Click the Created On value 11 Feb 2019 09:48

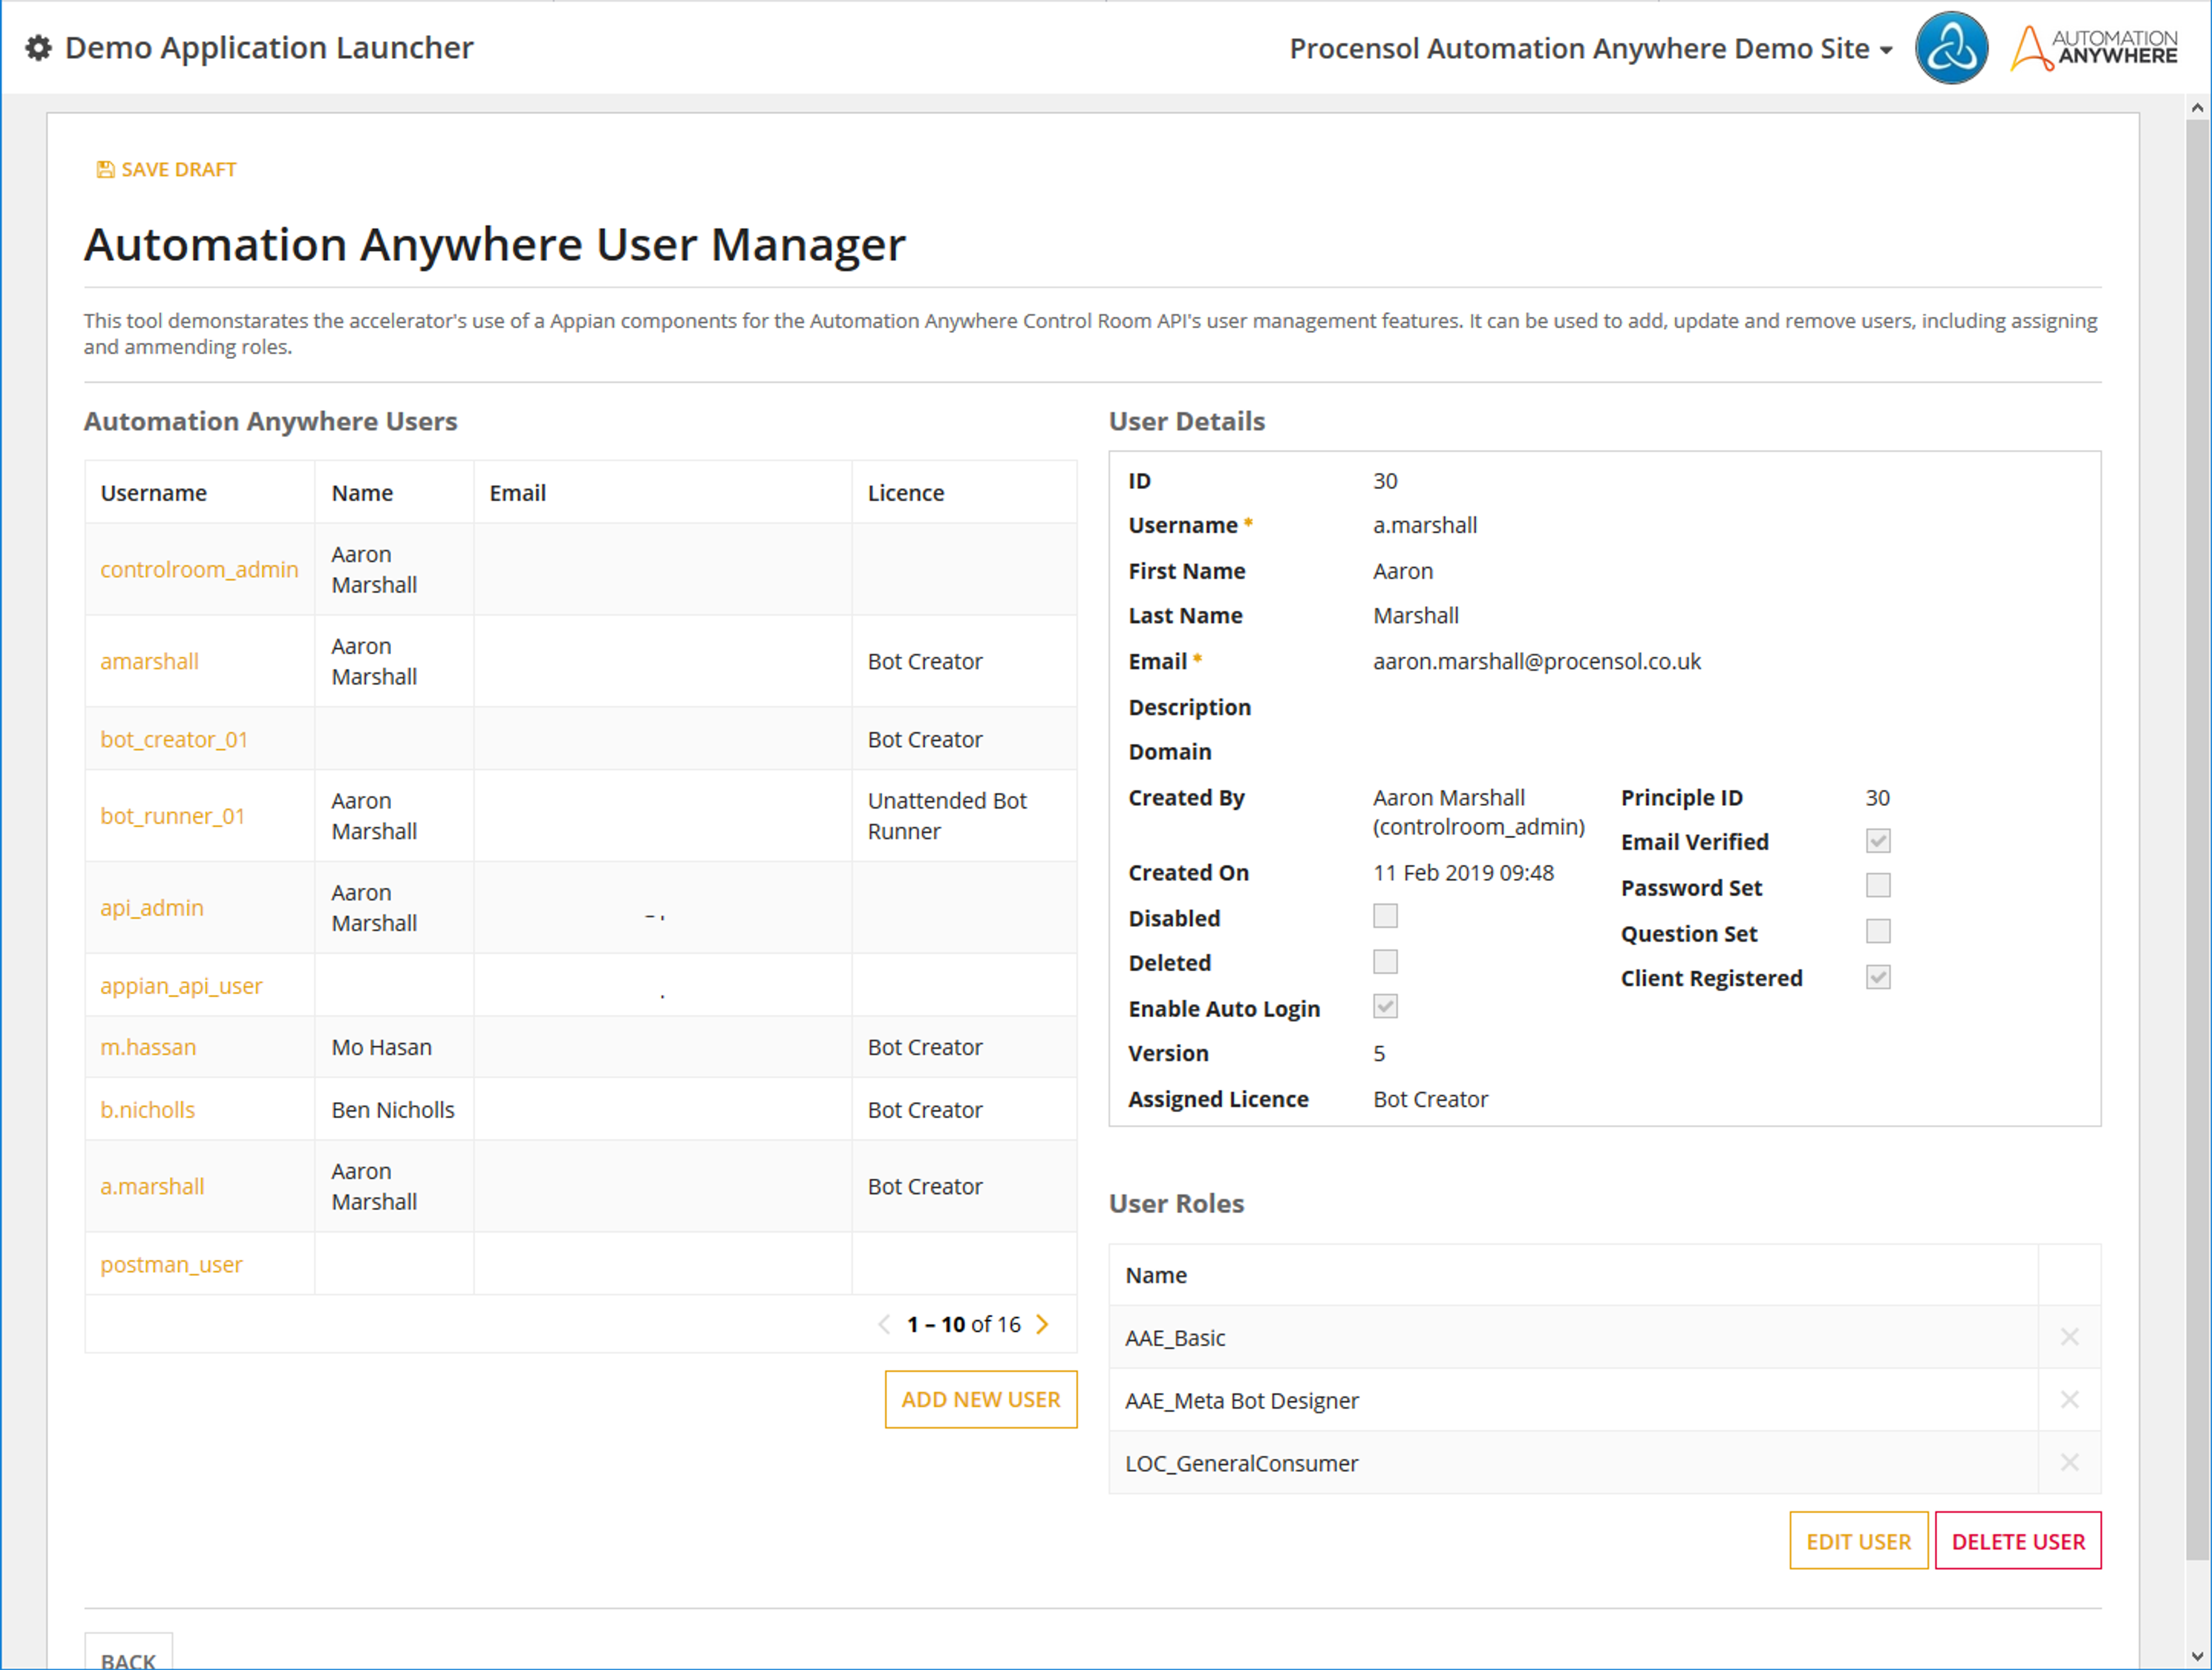1463,873
